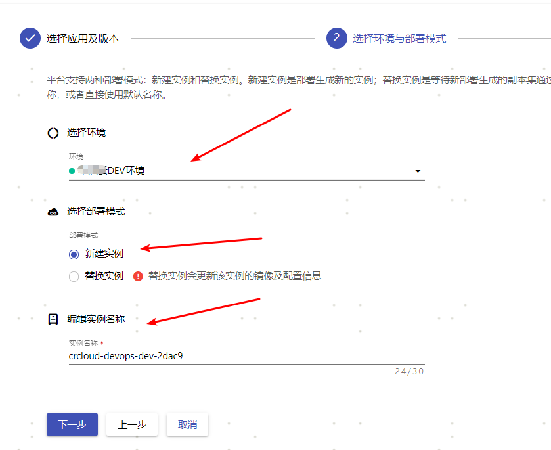Image resolution: width=551 pixels, height=450 pixels.
Task: Click the 24/30 character counter
Action: coord(409,371)
